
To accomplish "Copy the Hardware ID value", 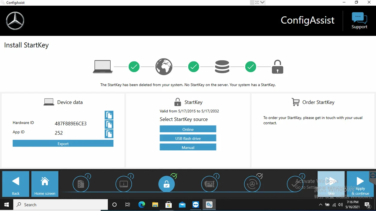I will pos(109,124).
